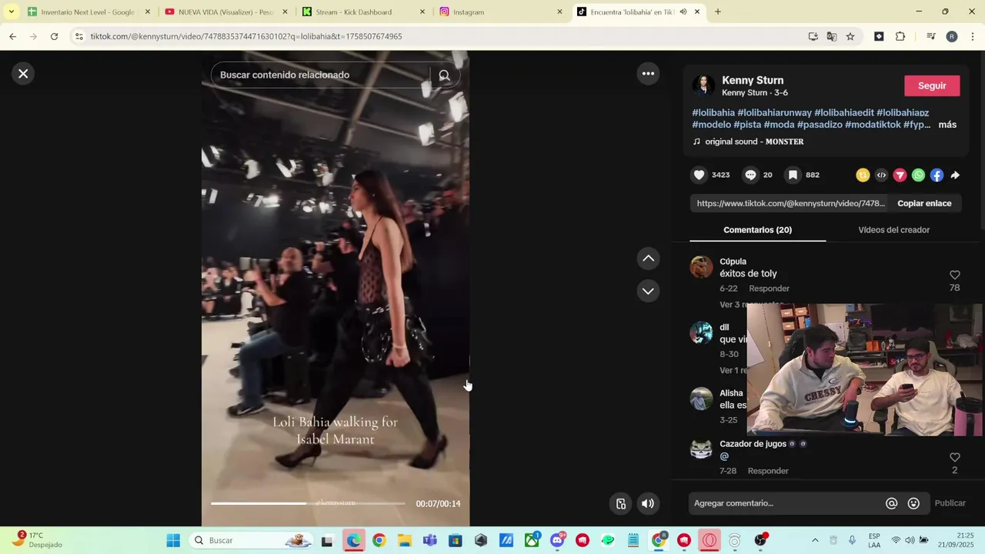Screen dimensions: 985x554
Task: Mute the video with the speaker icon
Action: pos(648,504)
